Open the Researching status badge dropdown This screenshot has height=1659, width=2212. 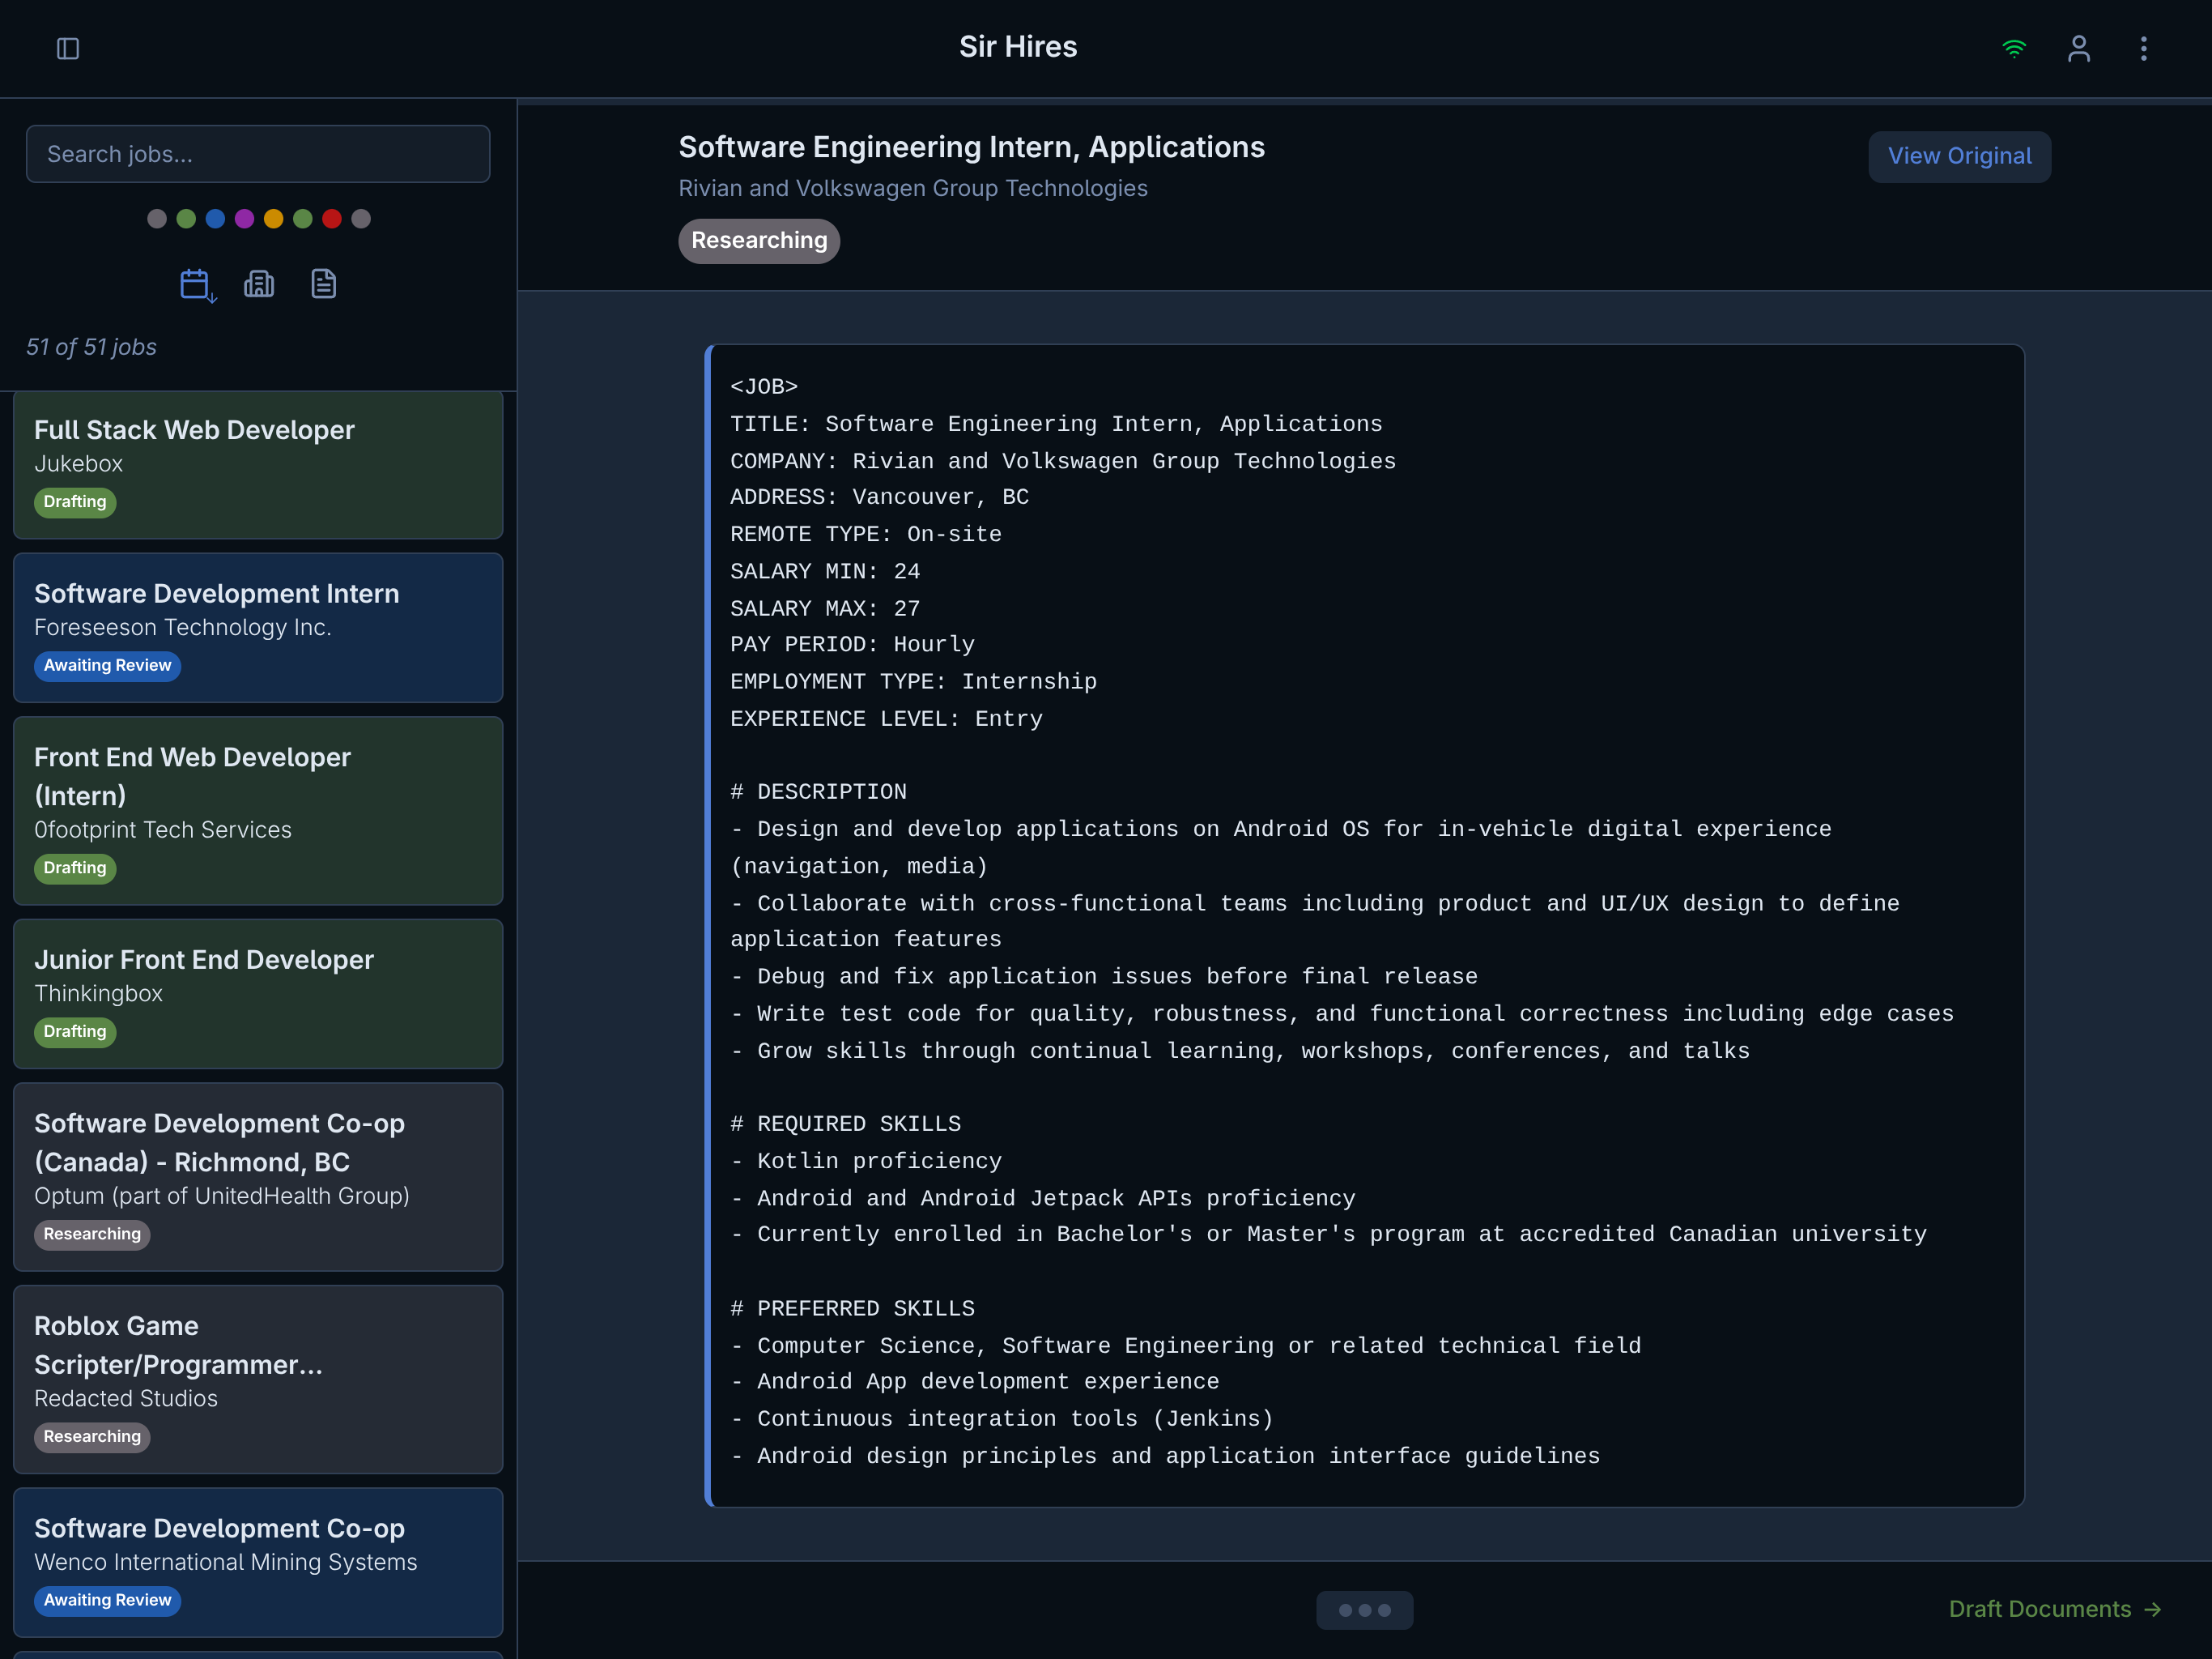click(758, 240)
